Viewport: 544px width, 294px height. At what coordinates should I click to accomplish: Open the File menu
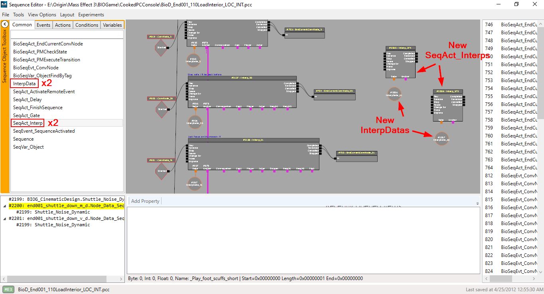point(6,15)
